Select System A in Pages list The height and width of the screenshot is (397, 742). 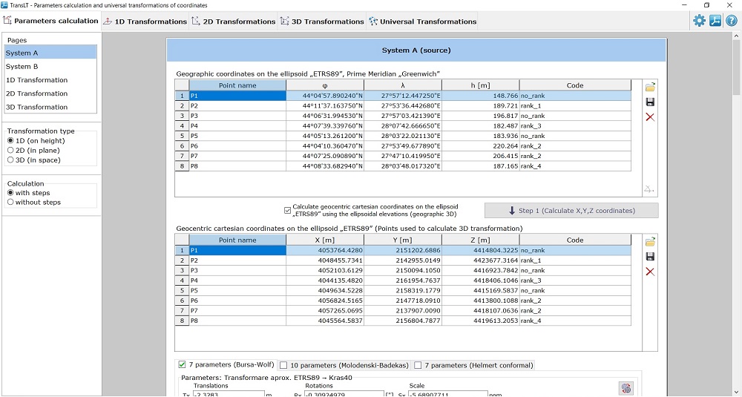(50, 53)
